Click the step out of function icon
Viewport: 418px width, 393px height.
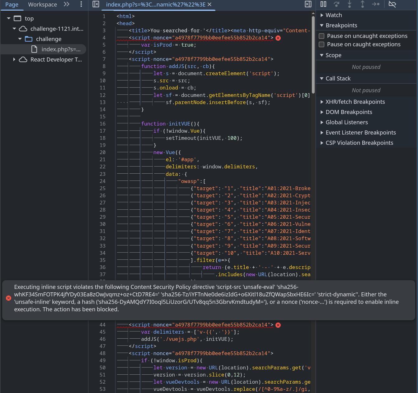pyautogui.click(x=363, y=4)
